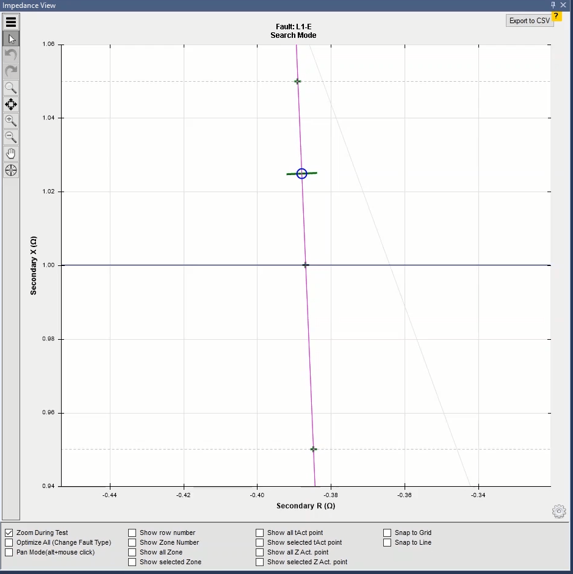Click the Export to CSV button

pos(529,21)
